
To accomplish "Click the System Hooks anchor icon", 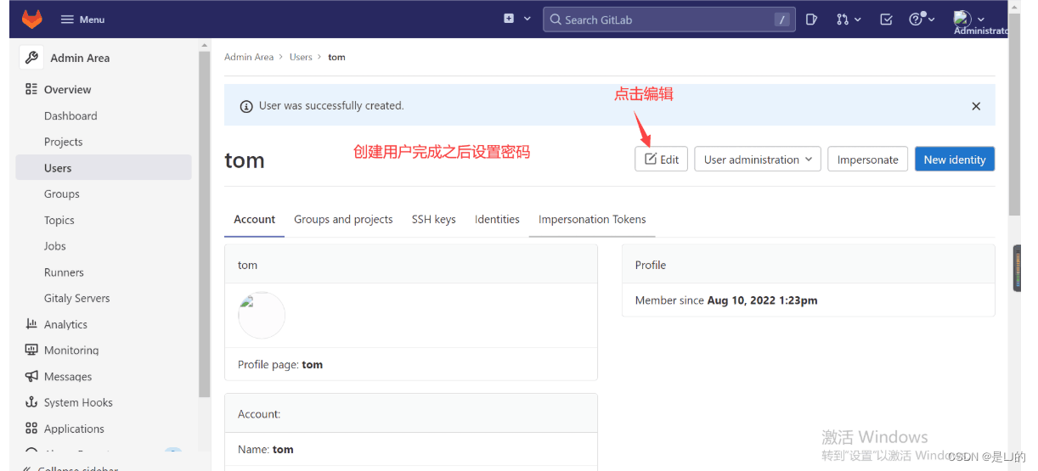I will tap(31, 402).
